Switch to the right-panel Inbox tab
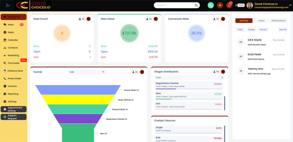Image resolution: width=293 pixels, height=142 pixels. pyautogui.click(x=261, y=20)
